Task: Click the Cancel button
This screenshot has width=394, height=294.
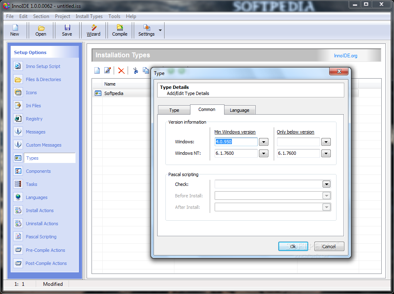Action: click(x=329, y=247)
